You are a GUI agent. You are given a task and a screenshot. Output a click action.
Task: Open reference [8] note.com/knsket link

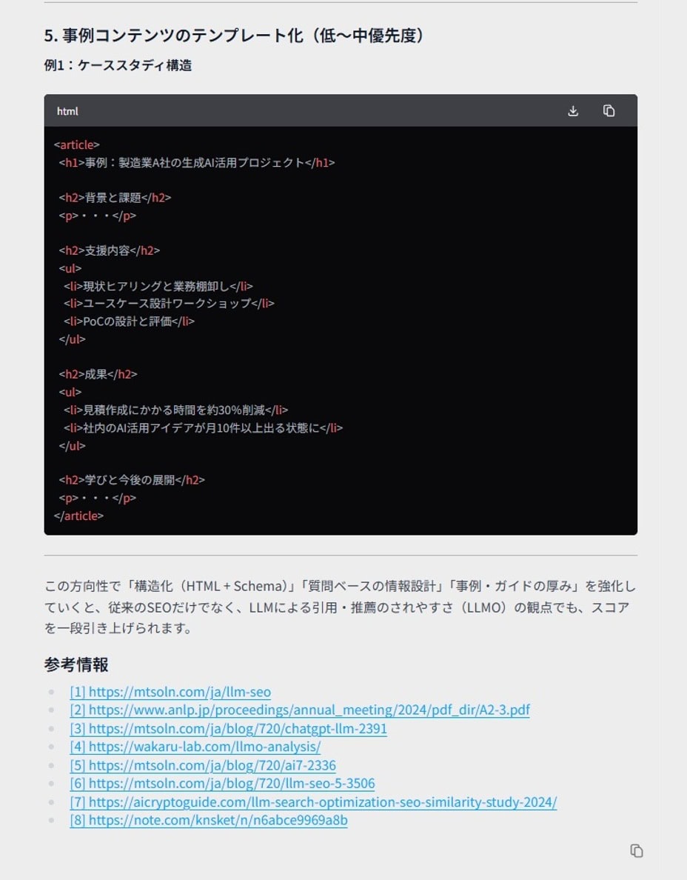point(209,820)
